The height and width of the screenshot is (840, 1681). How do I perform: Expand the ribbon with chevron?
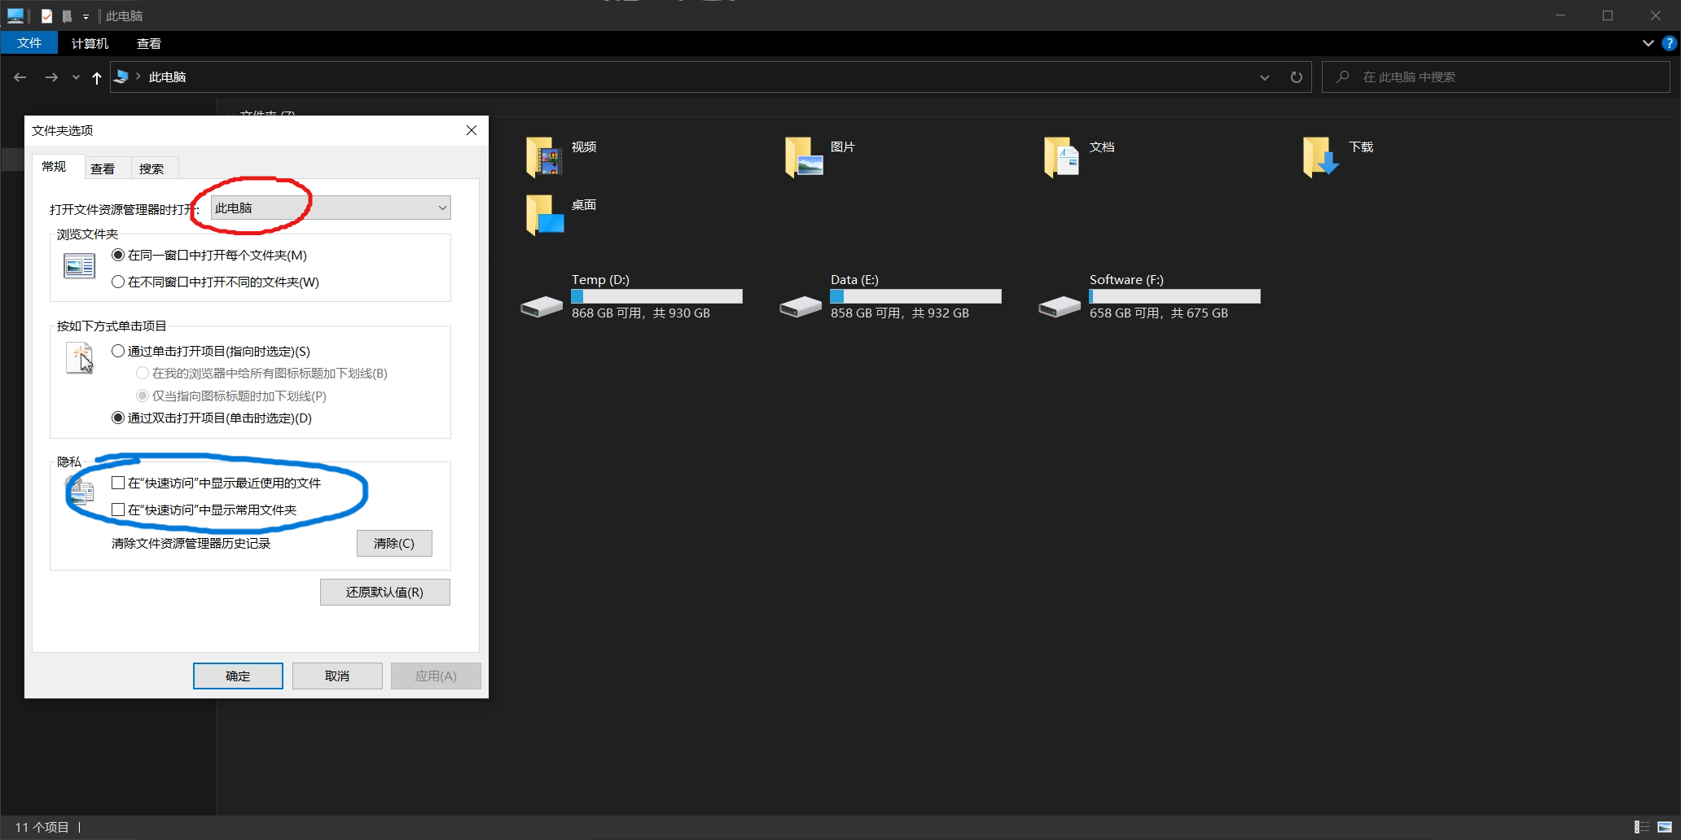click(1648, 43)
